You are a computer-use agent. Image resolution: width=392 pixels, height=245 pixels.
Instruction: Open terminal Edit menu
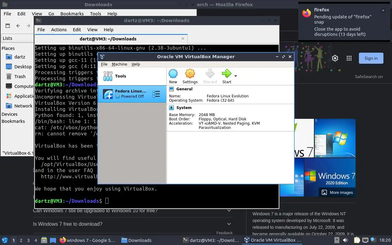coord(77,29)
